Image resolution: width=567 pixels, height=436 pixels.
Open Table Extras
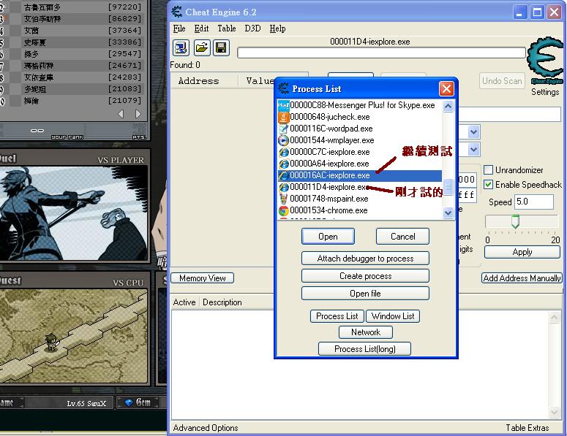point(527,428)
